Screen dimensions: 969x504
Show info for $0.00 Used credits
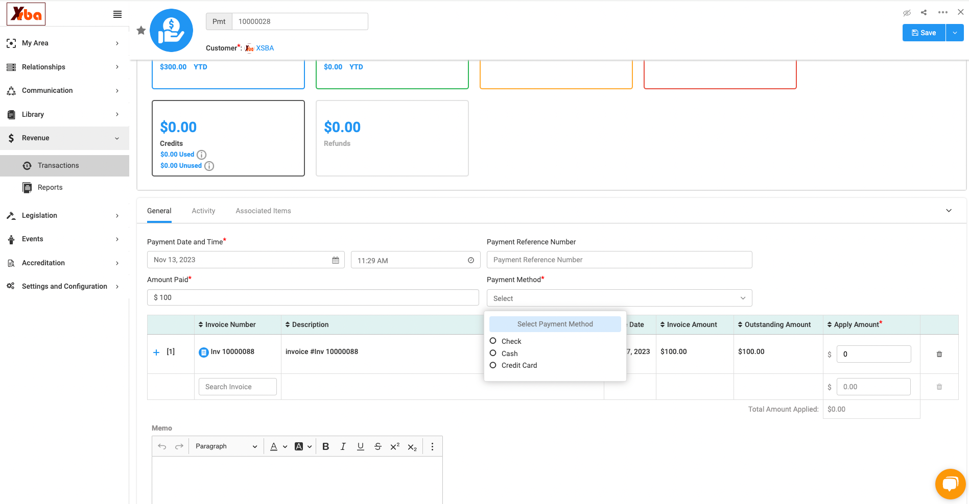202,155
